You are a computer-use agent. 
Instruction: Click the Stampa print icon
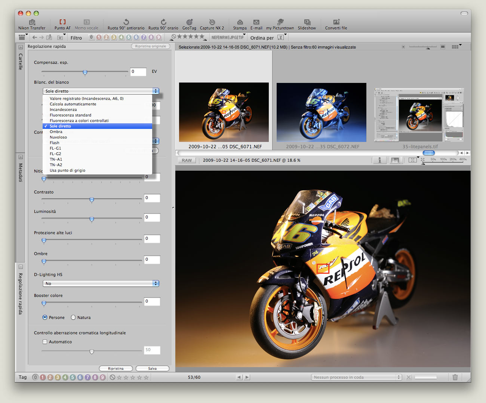tap(240, 22)
